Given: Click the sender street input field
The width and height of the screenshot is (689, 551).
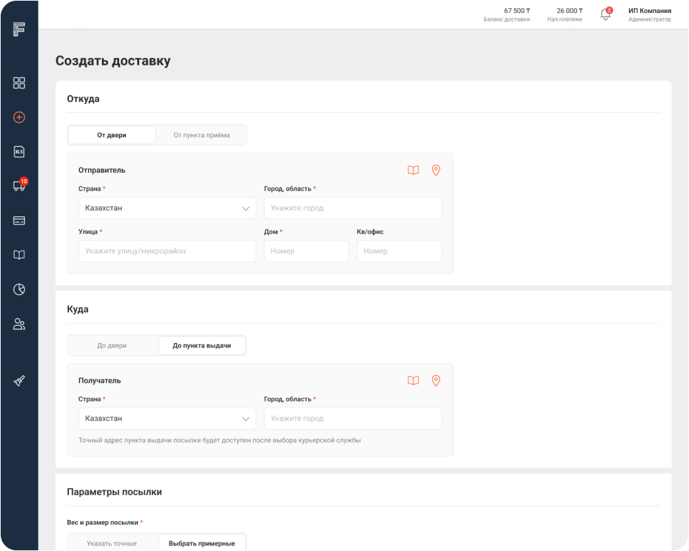Looking at the screenshot, I should [167, 251].
